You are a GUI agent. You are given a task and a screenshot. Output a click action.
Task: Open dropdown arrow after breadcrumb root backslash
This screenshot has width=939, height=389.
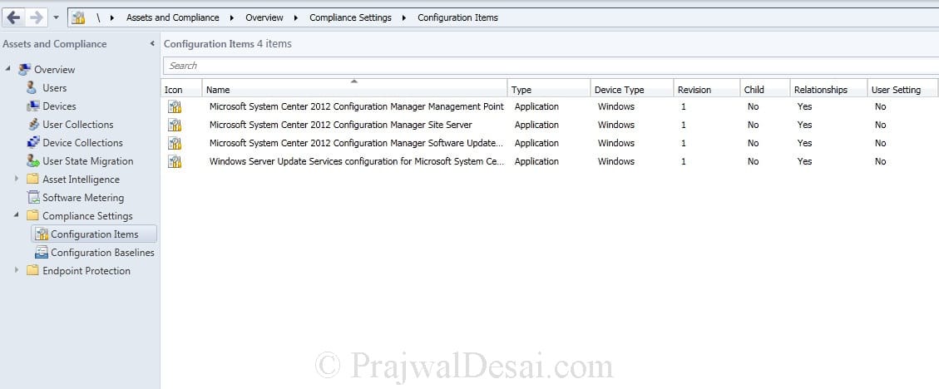[112, 18]
